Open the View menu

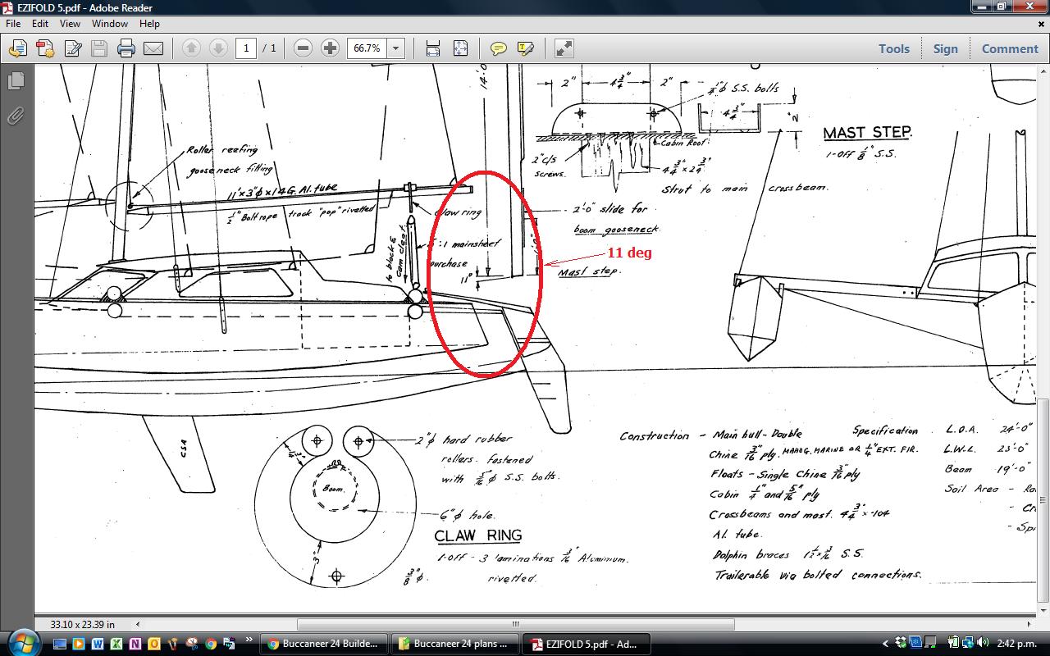(x=70, y=24)
